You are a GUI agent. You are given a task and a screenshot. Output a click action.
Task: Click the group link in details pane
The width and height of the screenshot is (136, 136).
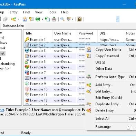[2, 110]
